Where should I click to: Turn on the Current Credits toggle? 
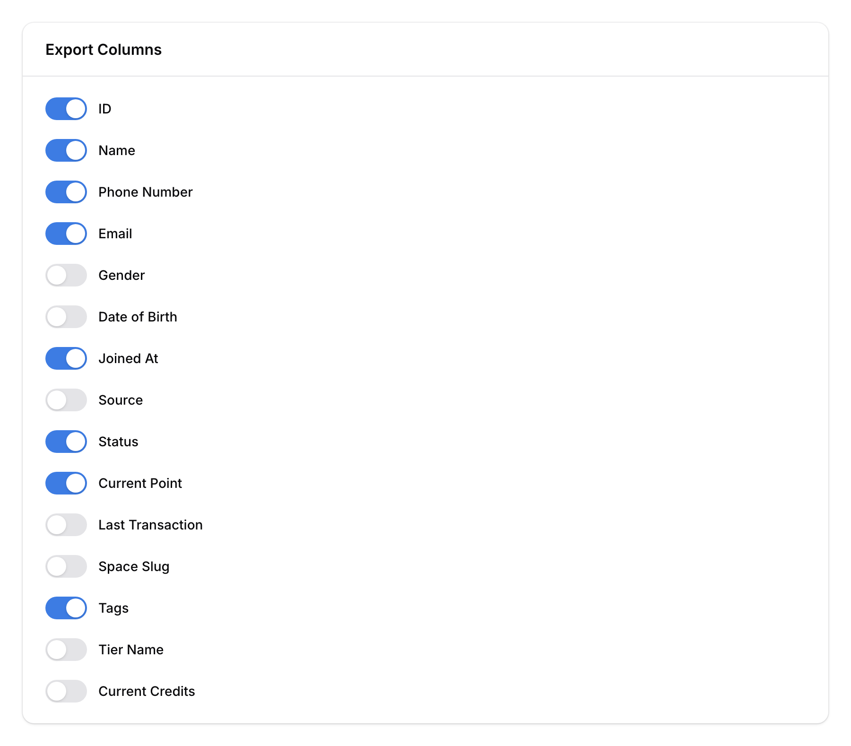pyautogui.click(x=66, y=691)
